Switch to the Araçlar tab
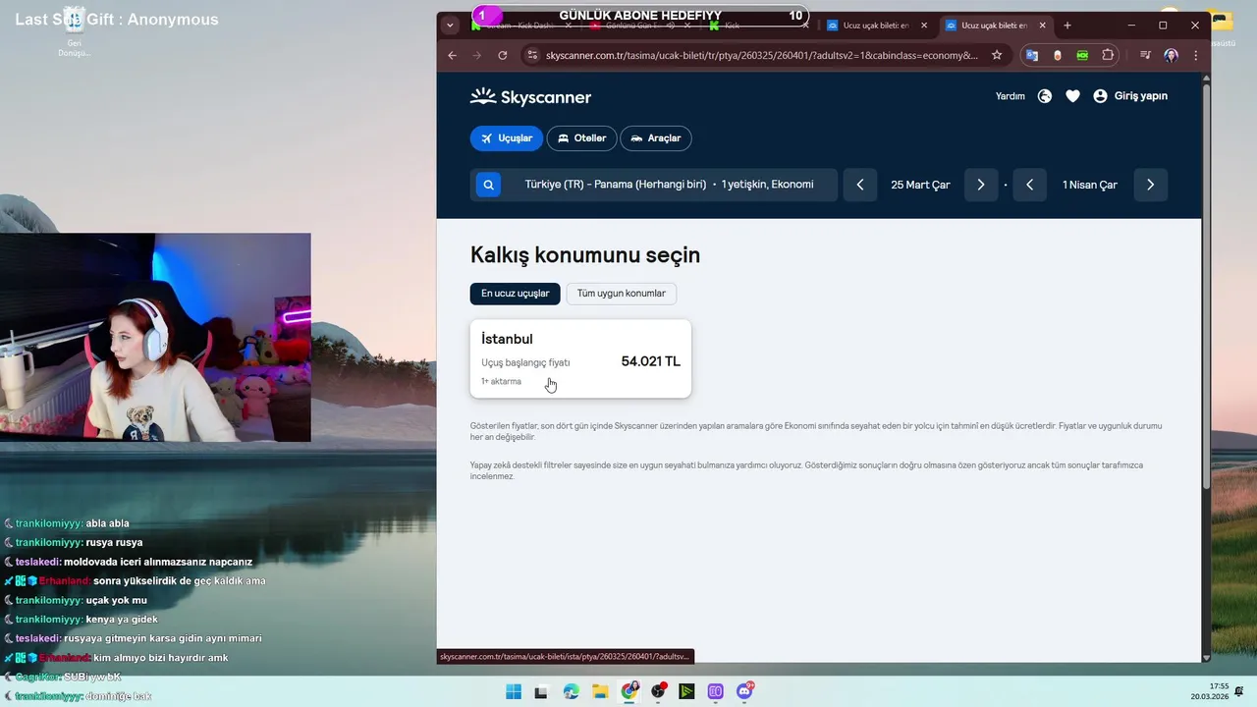Screen dimensions: 1257x707 pos(656,138)
